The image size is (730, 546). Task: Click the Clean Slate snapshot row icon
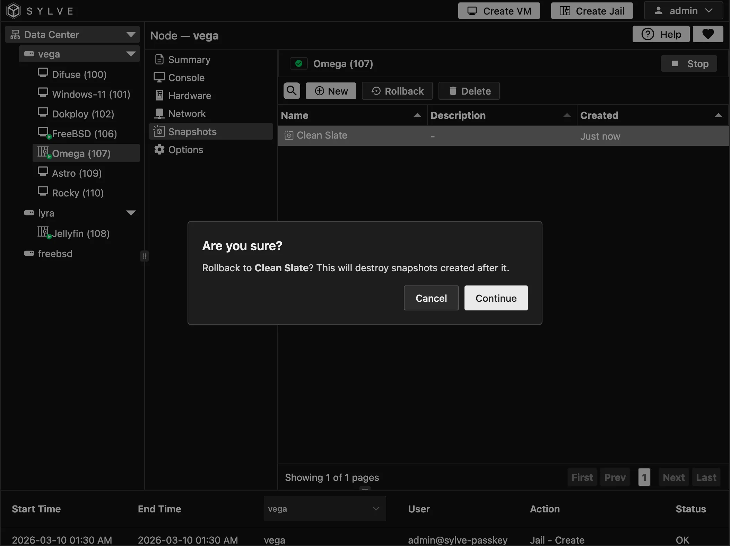point(289,135)
